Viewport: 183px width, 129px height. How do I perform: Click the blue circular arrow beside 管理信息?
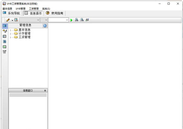point(45,26)
